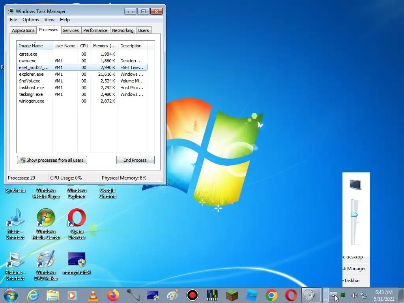Click the microphone icon in the taskbar

133,295
